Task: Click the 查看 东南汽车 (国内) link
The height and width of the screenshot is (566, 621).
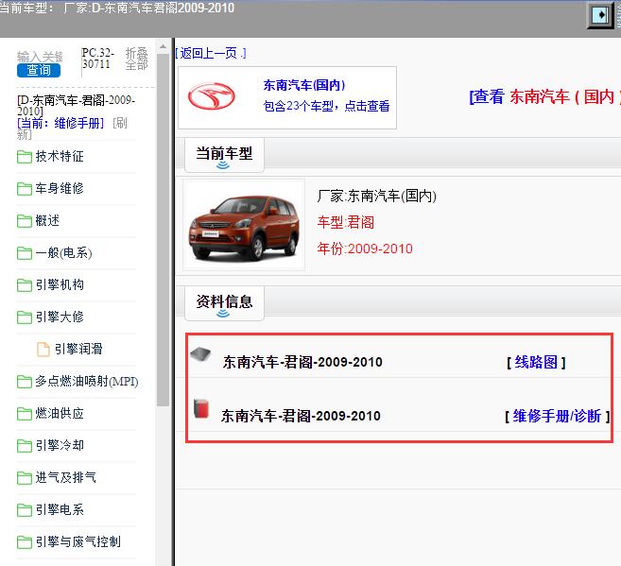Action: tap(545, 96)
